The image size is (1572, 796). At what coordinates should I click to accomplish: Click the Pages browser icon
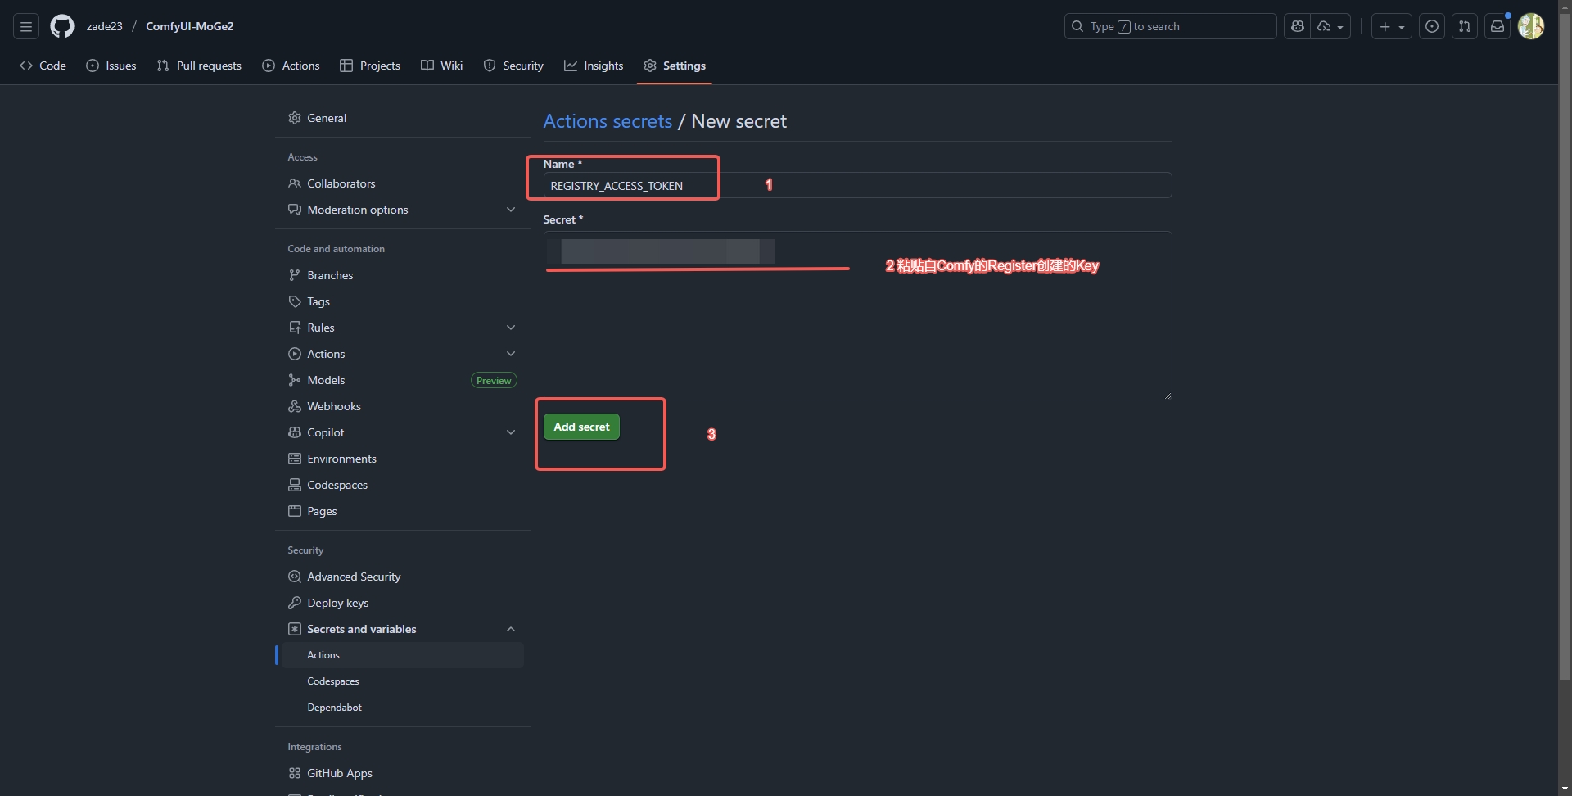pos(295,511)
